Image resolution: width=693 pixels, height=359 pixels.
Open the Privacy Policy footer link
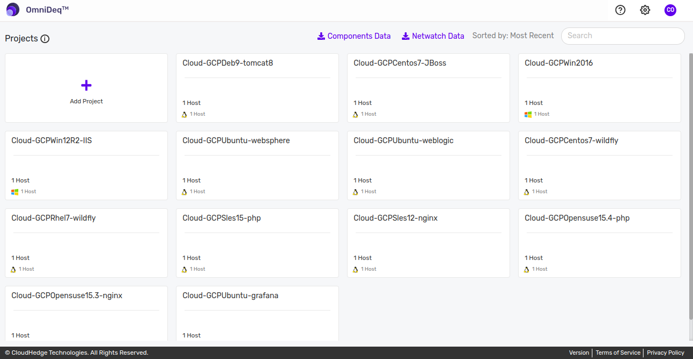[665, 353]
